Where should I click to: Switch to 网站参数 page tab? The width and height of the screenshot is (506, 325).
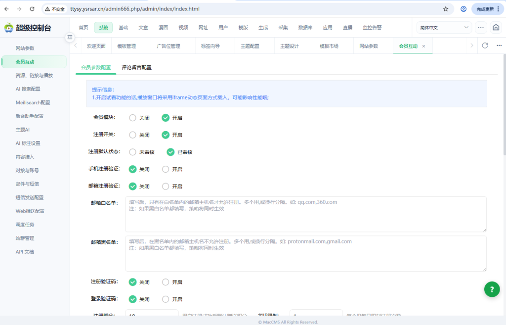point(369,46)
